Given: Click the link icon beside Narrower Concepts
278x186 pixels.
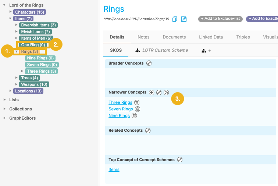Looking at the screenshot, I should [159, 92].
